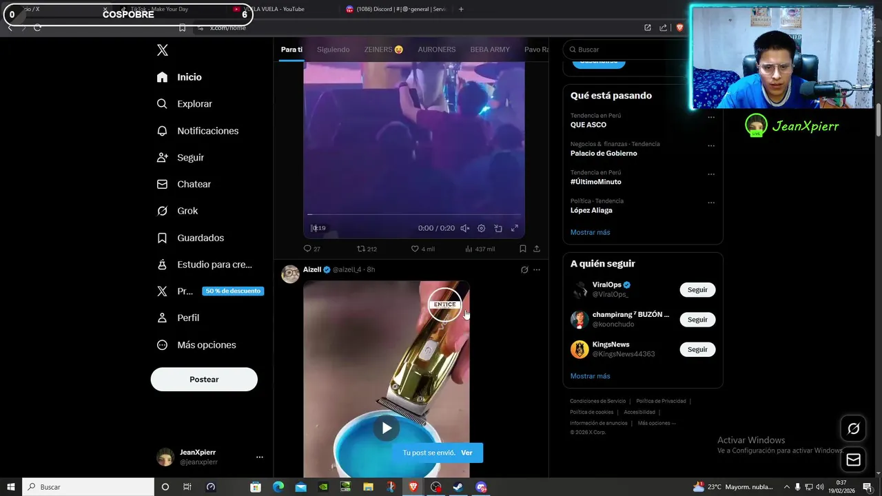
Task: Repost the post with 212 reposts
Action: (367, 249)
